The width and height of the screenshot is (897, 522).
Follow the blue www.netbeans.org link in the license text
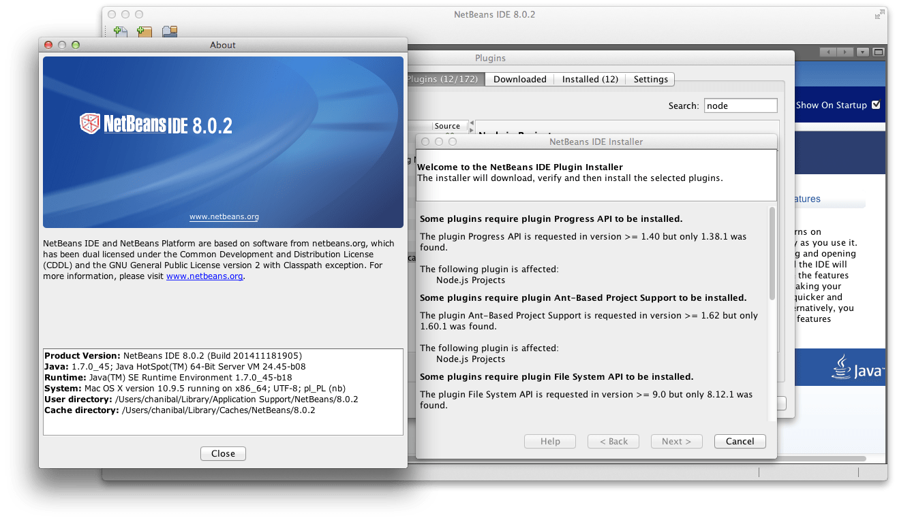204,276
